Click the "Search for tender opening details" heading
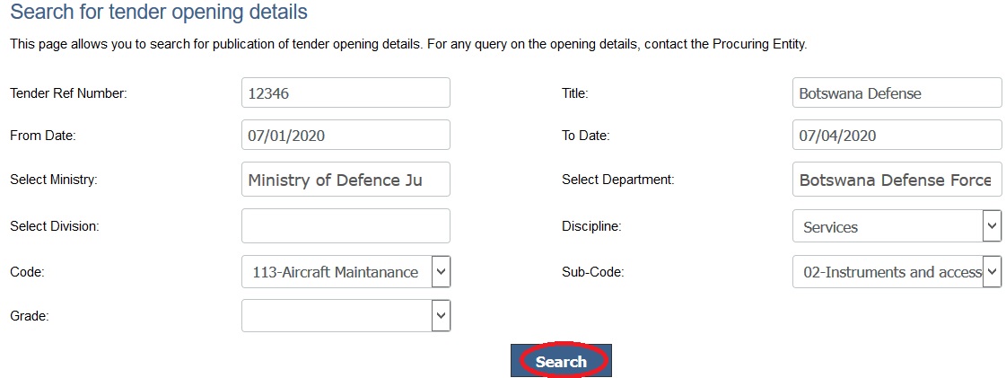Screen dimensions: 1006x378 pos(159,13)
